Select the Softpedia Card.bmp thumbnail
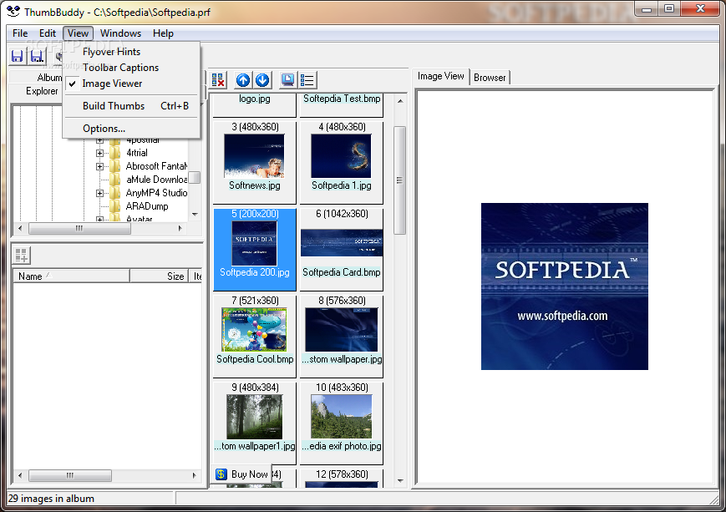Screen dimensions: 726x512 point(341,250)
